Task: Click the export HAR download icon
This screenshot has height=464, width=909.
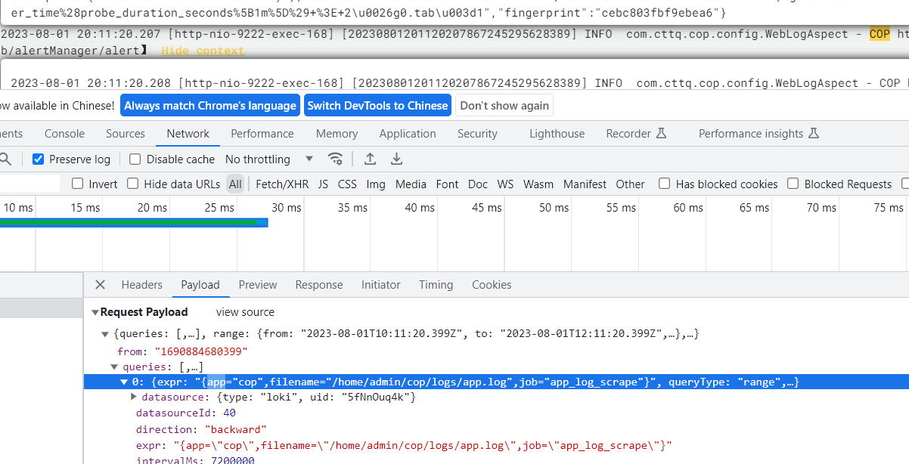Action: click(x=396, y=159)
